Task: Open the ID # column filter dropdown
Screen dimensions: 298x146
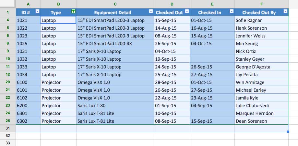Action: [x=37, y=11]
